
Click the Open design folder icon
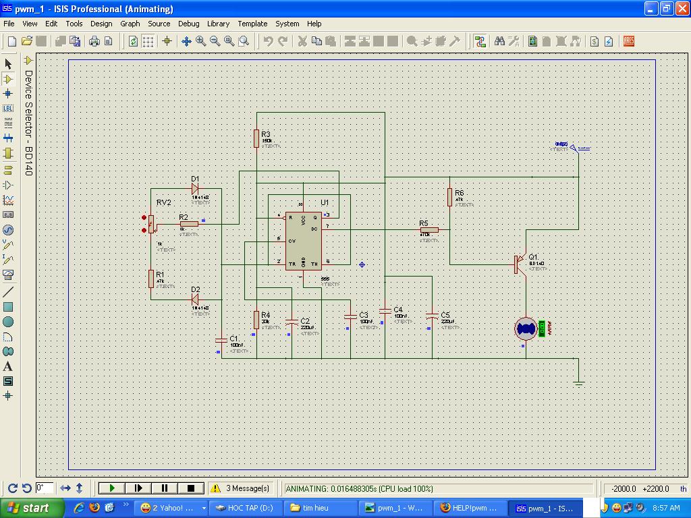pyautogui.click(x=27, y=41)
